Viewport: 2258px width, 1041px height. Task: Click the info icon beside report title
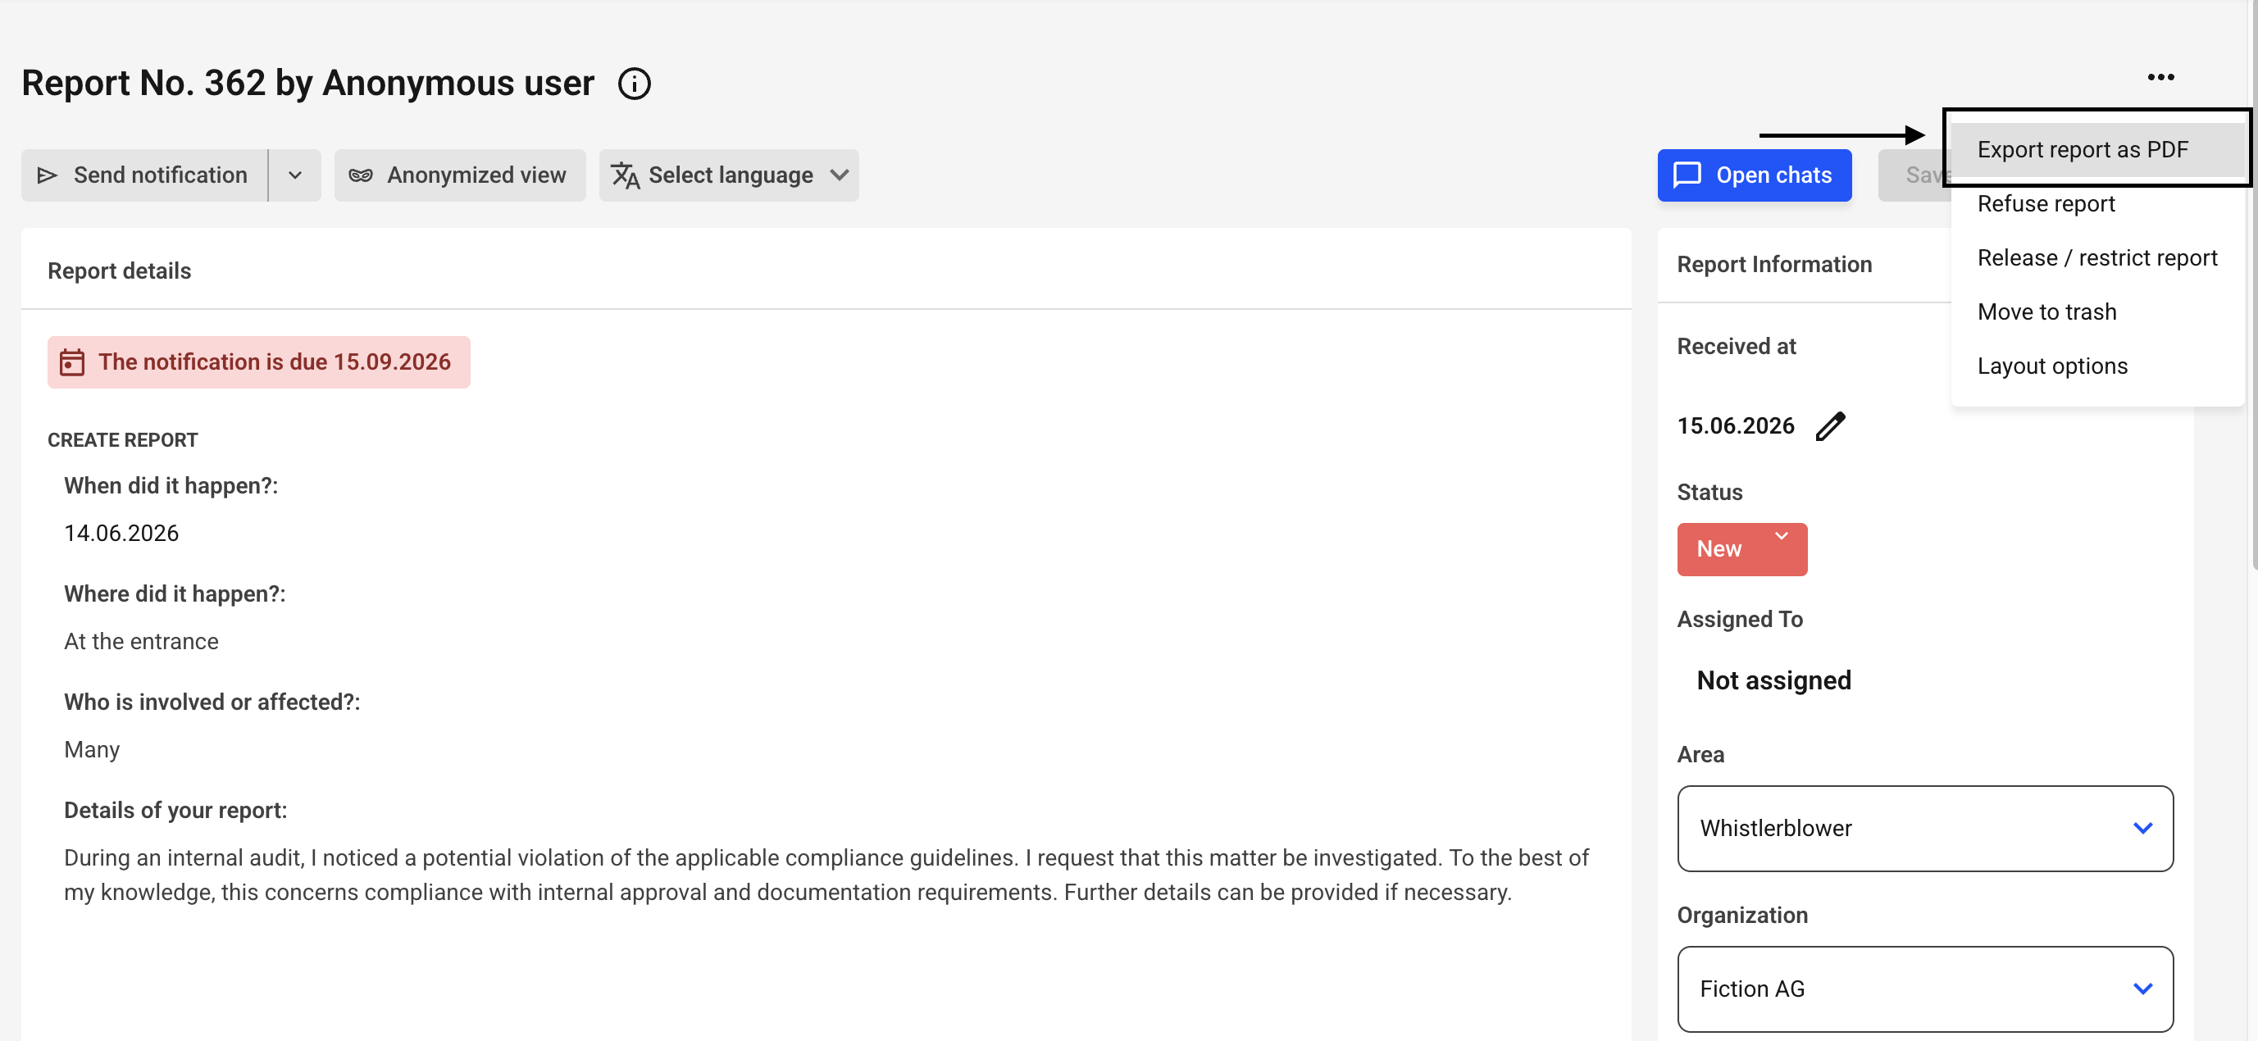634,84
